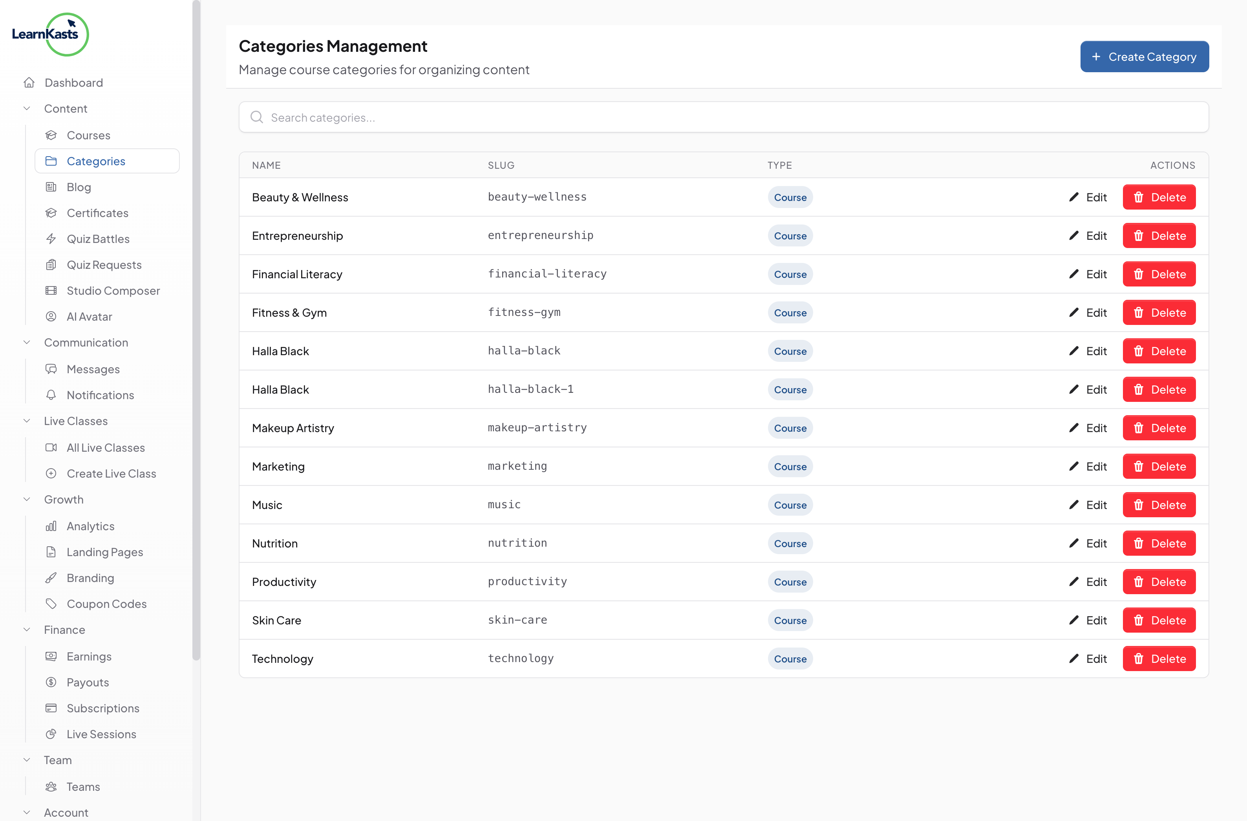Click the Teams people icon
Screen dimensions: 1247x821
[x=51, y=787]
